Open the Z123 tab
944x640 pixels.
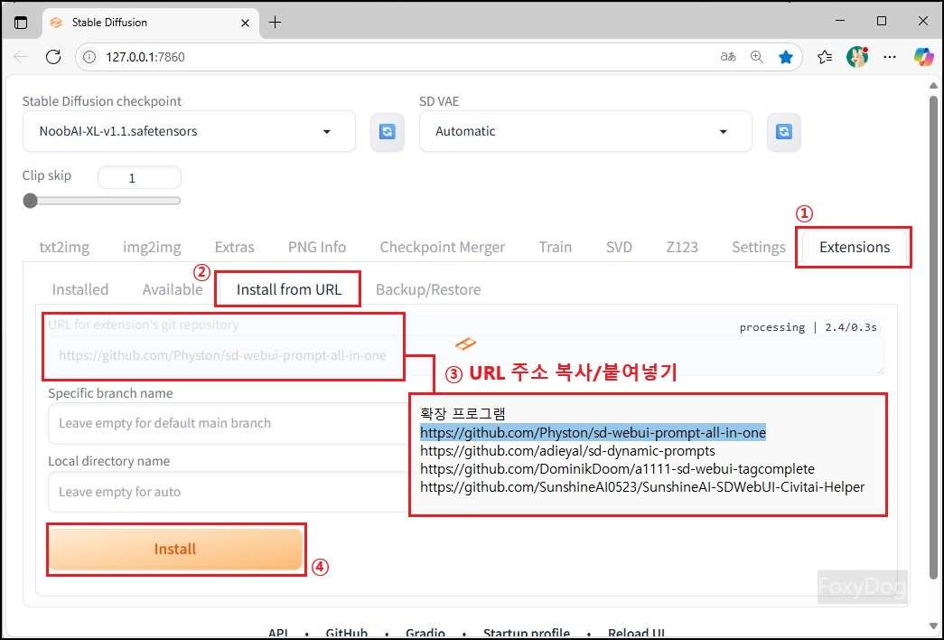(x=681, y=247)
